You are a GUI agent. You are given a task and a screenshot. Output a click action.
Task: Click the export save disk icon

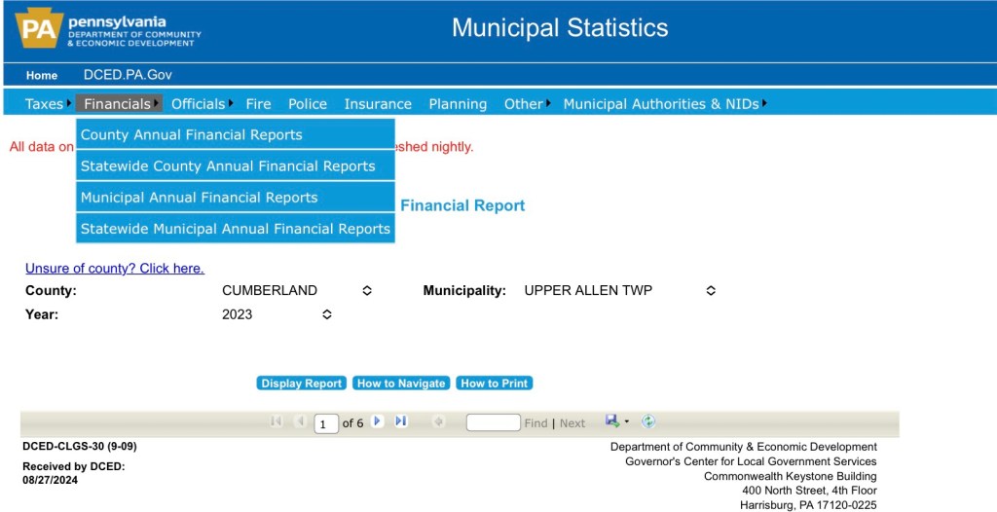tap(611, 421)
